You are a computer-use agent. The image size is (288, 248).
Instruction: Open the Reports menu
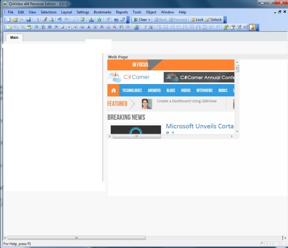[x=122, y=12]
